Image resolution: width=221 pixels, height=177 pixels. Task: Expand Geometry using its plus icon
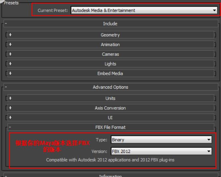[x=10, y=35]
